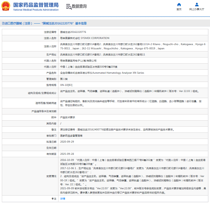Click the 有效期至 row label

tap(51, 154)
